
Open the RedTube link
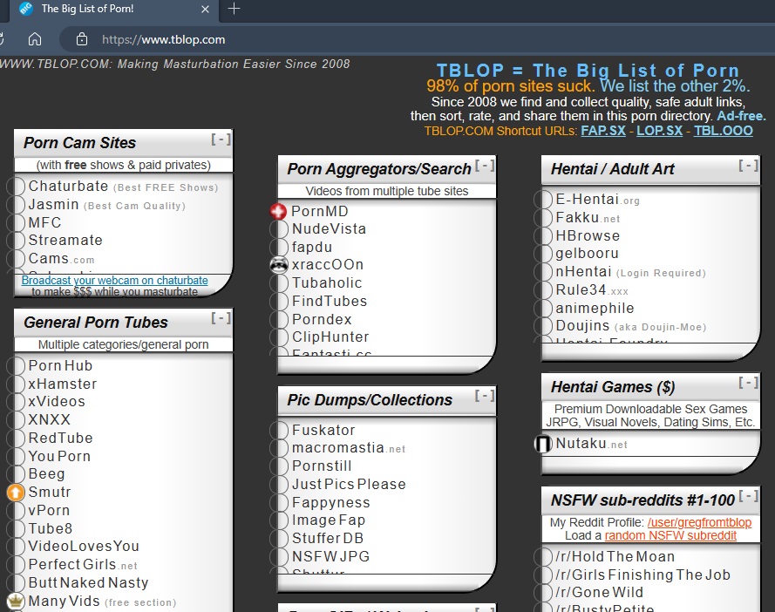(60, 438)
